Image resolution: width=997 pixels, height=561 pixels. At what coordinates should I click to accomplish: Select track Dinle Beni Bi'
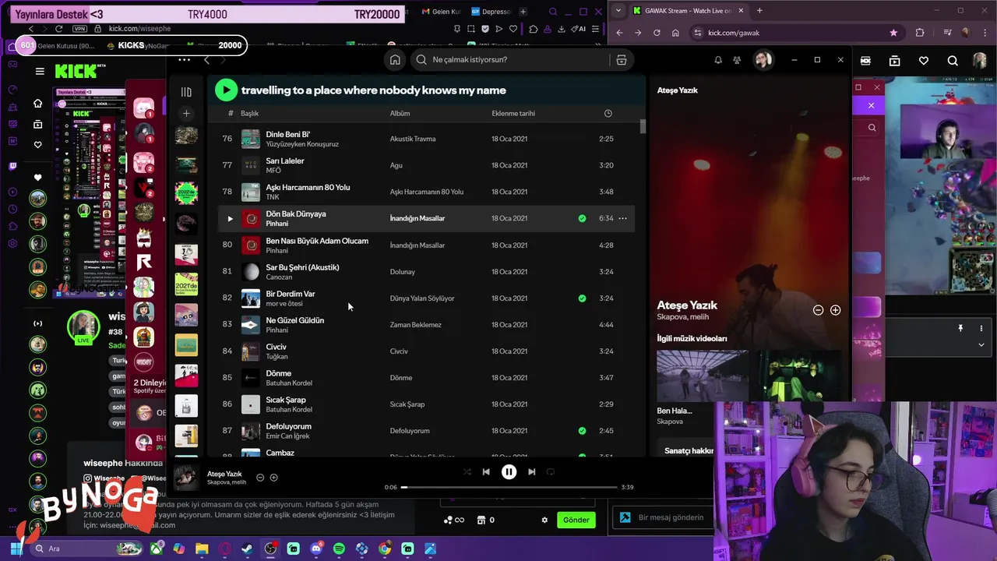click(x=287, y=134)
